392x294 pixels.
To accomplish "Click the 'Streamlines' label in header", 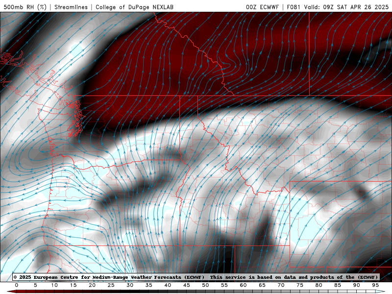I will 71,7.
